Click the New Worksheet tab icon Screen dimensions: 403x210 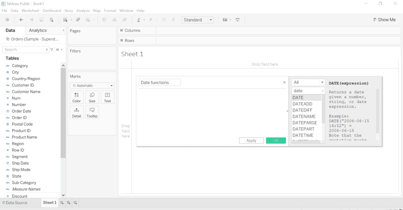(x=62, y=202)
